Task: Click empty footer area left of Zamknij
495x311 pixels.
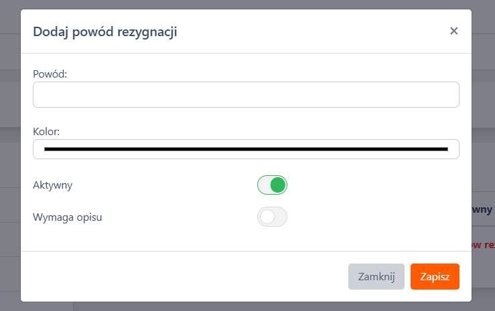Action: [181, 276]
